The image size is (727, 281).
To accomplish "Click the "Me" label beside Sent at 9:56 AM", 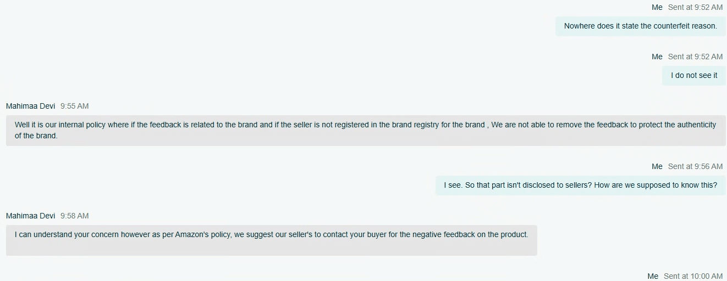I will [657, 166].
